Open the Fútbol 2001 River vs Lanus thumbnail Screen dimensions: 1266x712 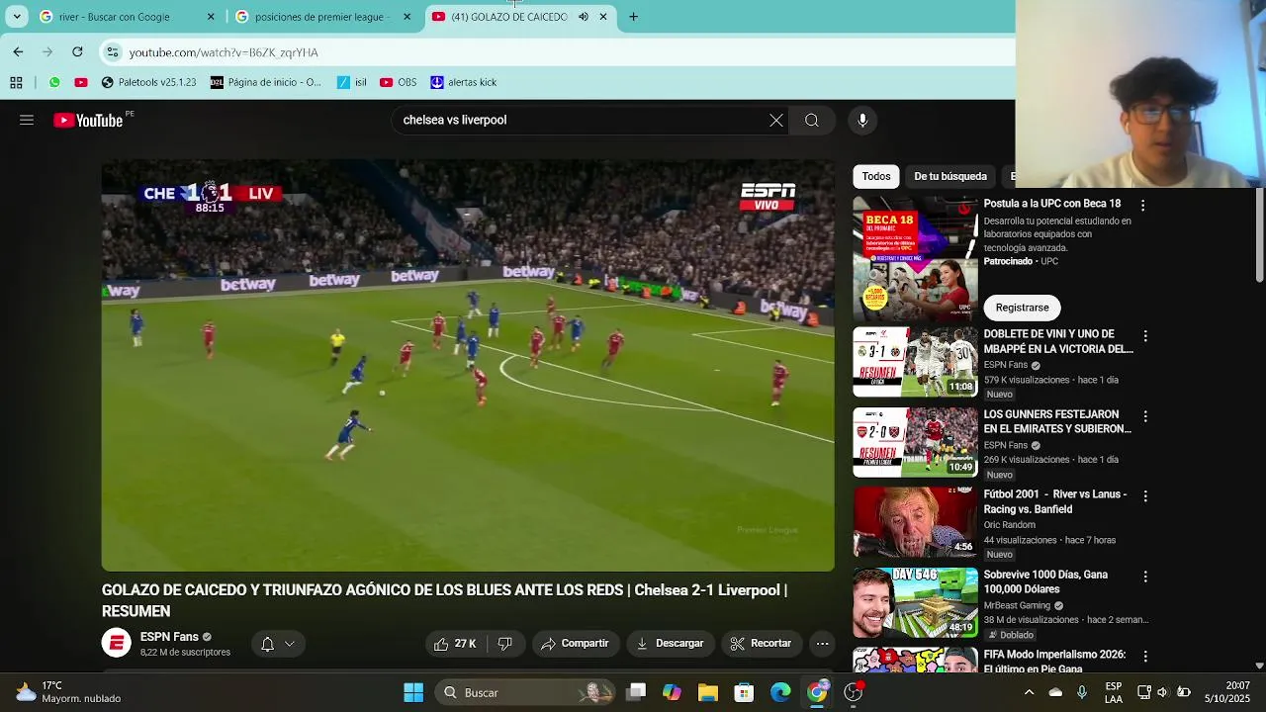[915, 522]
